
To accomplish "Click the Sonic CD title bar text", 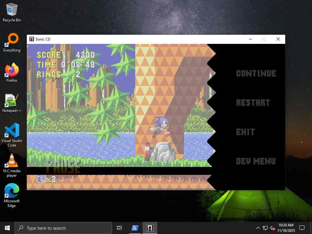I will [x=43, y=39].
